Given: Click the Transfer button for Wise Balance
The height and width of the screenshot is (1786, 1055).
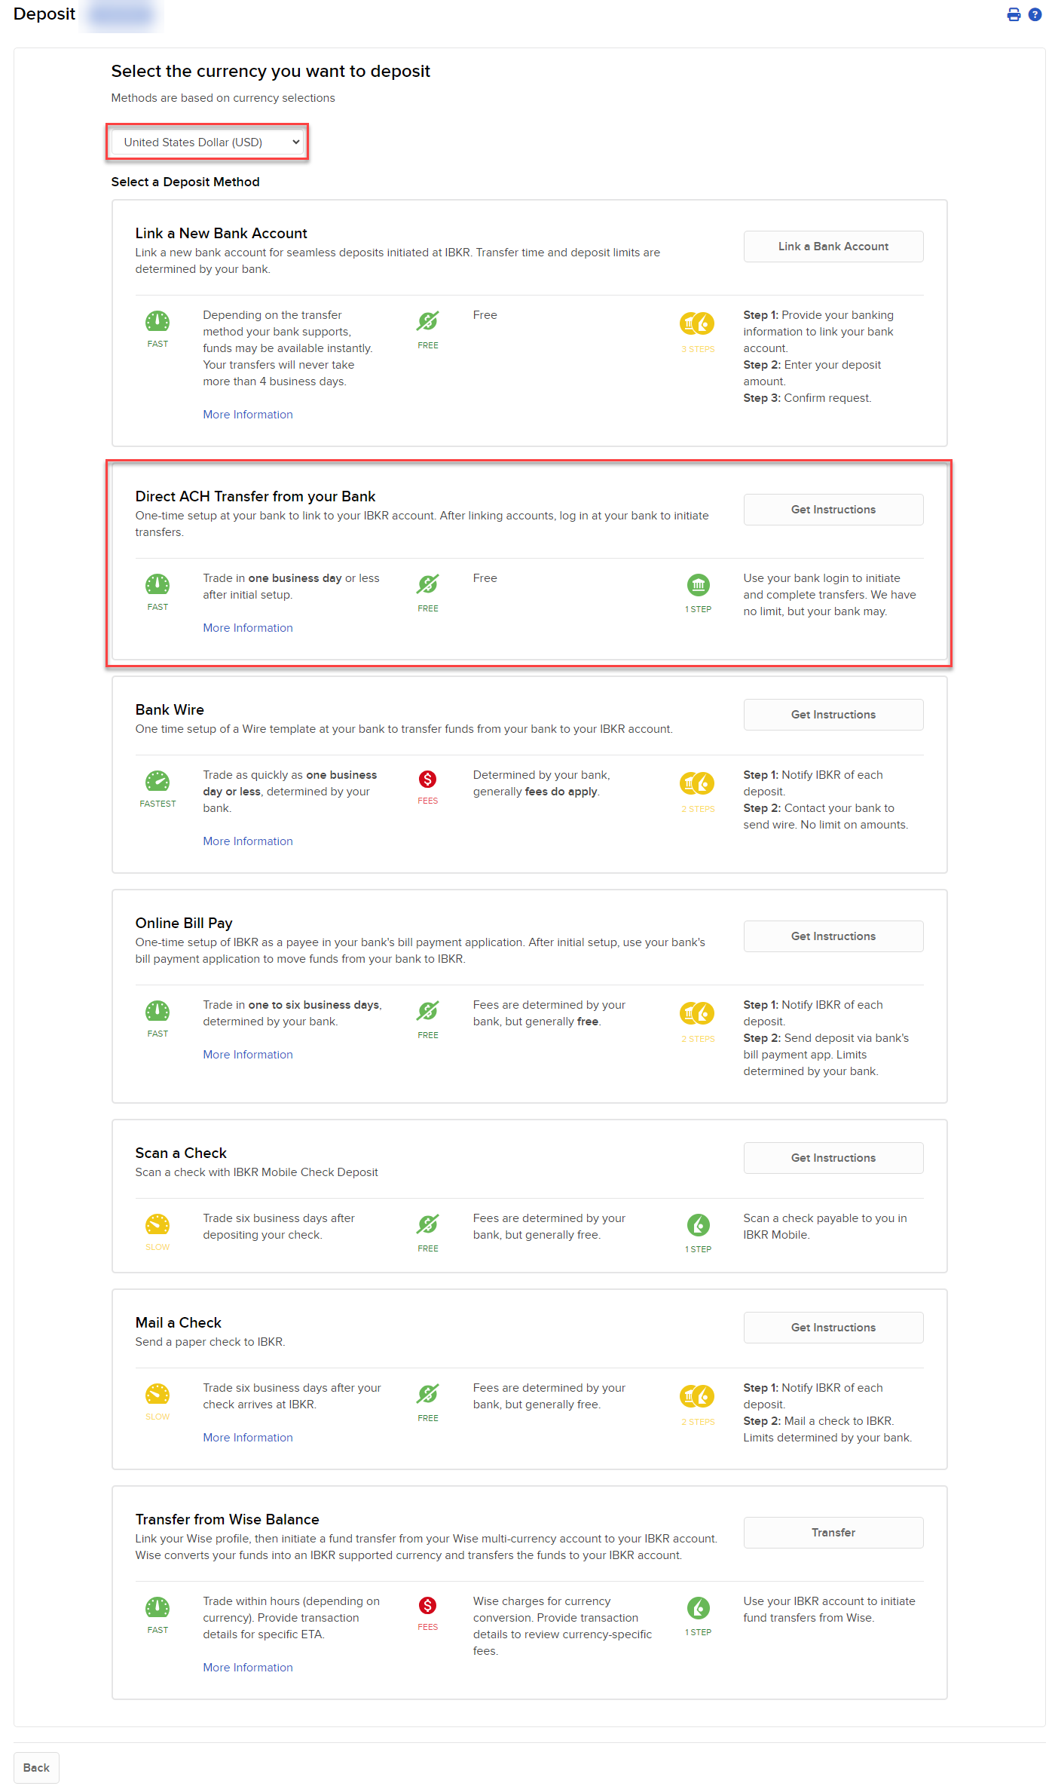Looking at the screenshot, I should tap(833, 1533).
